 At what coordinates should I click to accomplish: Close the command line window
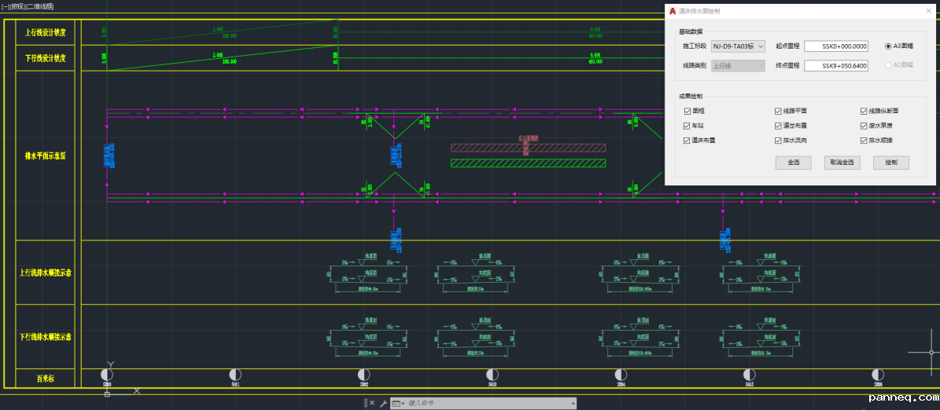click(372, 403)
